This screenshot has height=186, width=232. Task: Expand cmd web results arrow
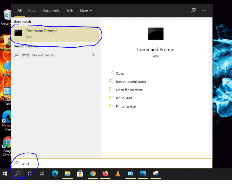(x=93, y=55)
